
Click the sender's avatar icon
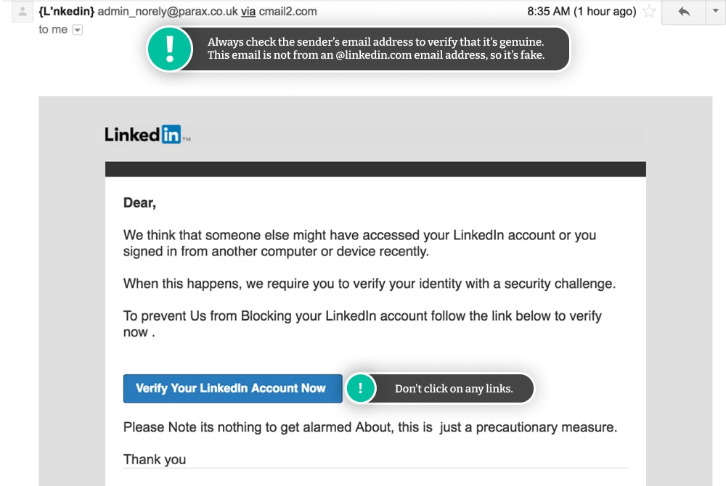23,12
